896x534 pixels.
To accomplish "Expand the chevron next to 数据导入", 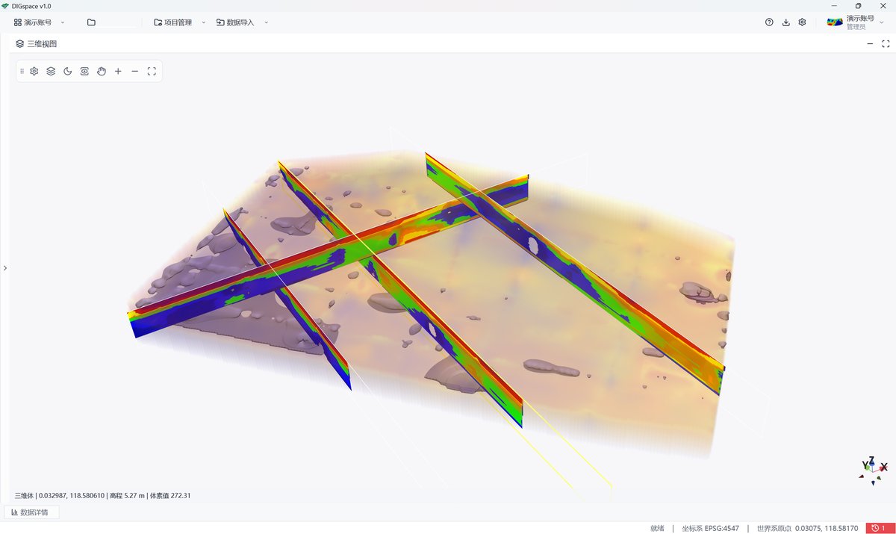I will tap(267, 22).
